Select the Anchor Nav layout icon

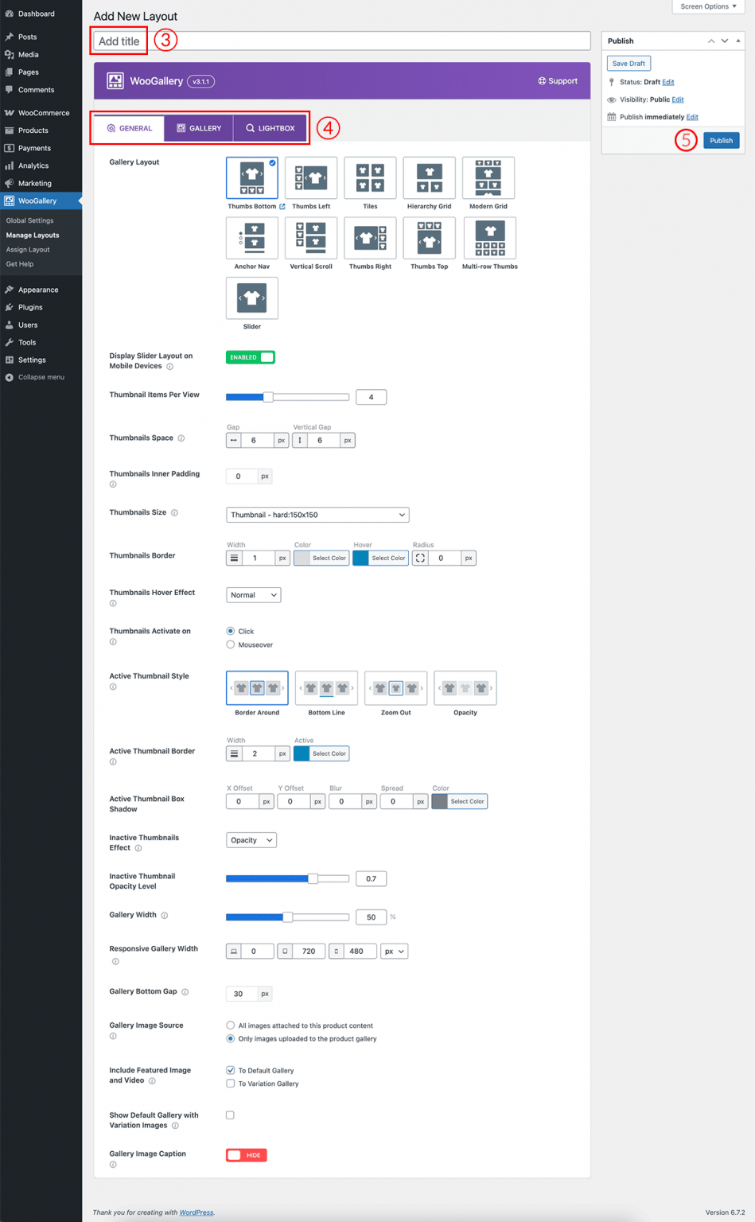click(251, 238)
